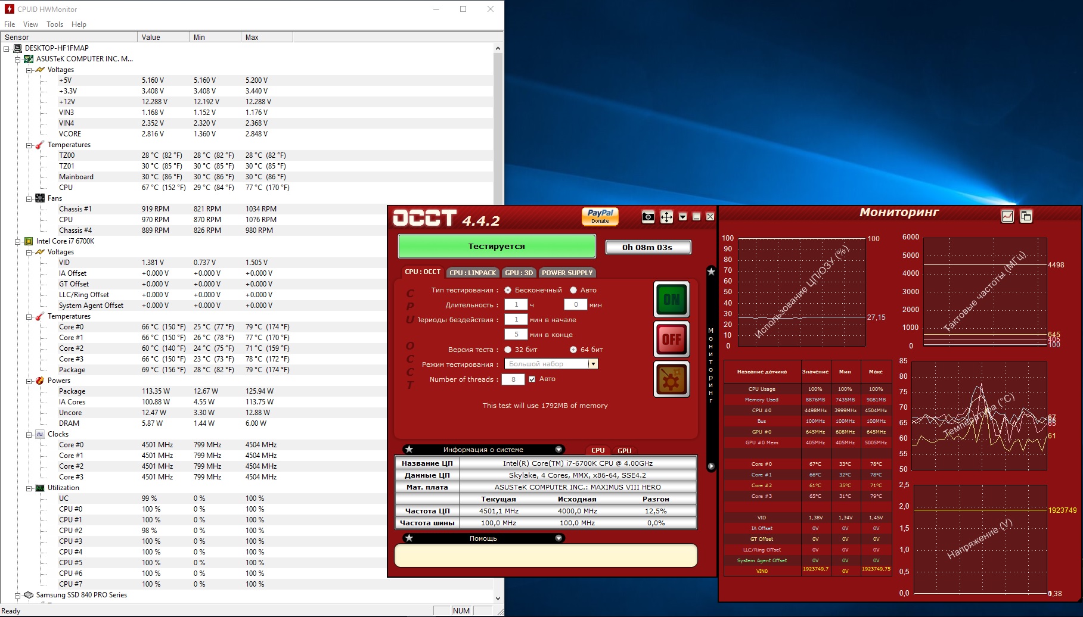Switch to the CPU : LINPACK tab
Viewport: 1083px width, 617px height.
coord(473,273)
